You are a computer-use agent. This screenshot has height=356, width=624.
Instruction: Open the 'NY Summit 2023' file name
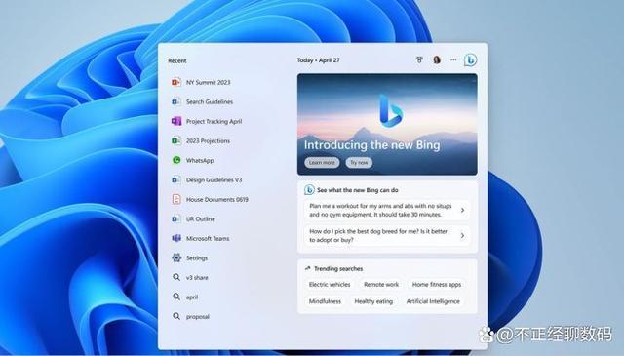coord(208,82)
